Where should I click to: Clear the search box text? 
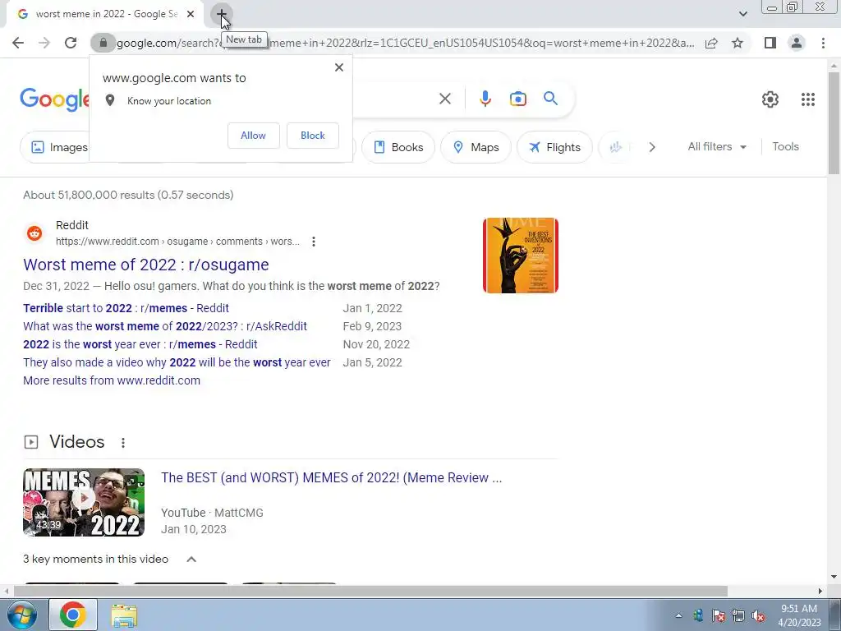pos(444,99)
